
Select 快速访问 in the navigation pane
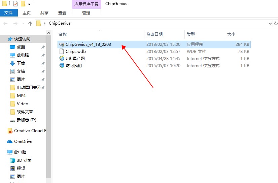point(22,39)
